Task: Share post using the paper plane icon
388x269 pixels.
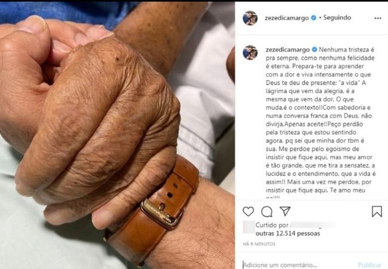Action: 285,211
